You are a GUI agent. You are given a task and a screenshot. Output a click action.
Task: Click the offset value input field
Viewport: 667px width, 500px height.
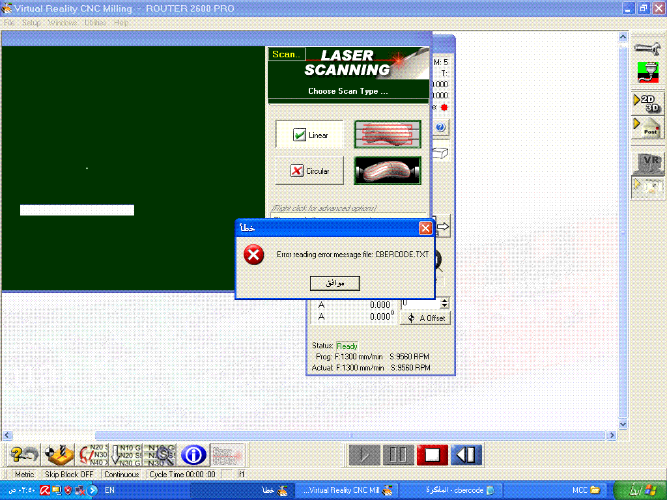click(x=420, y=303)
